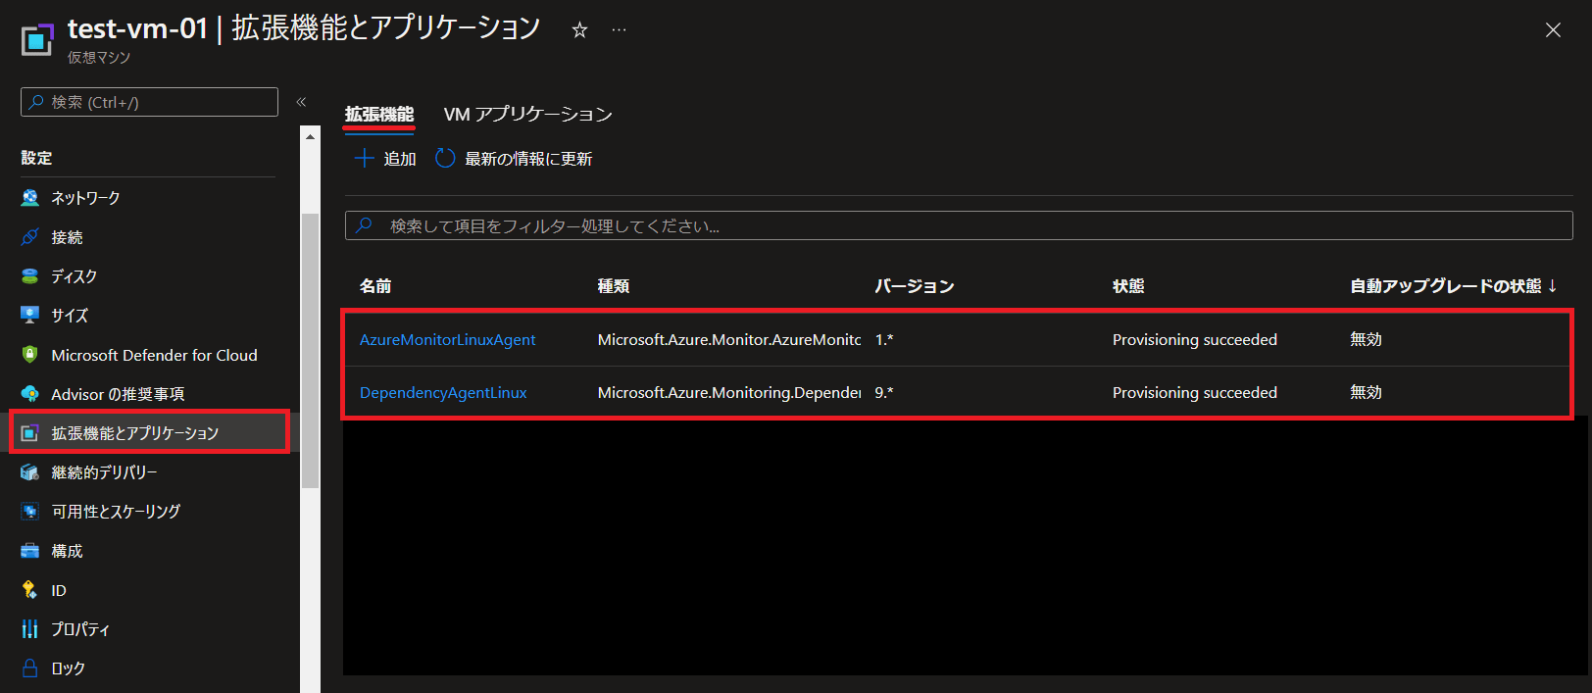
Task: Click the 可用性とスケーリング icon
Action: coord(30,512)
